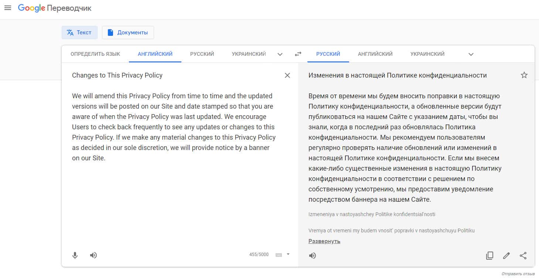
Task: Copy the translation to clipboard
Action: pyautogui.click(x=489, y=256)
